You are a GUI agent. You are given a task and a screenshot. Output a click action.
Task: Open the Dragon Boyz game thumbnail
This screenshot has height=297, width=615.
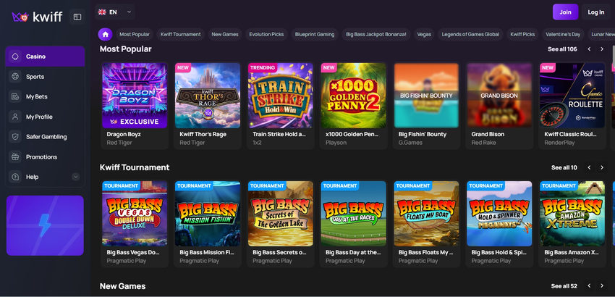(135, 95)
